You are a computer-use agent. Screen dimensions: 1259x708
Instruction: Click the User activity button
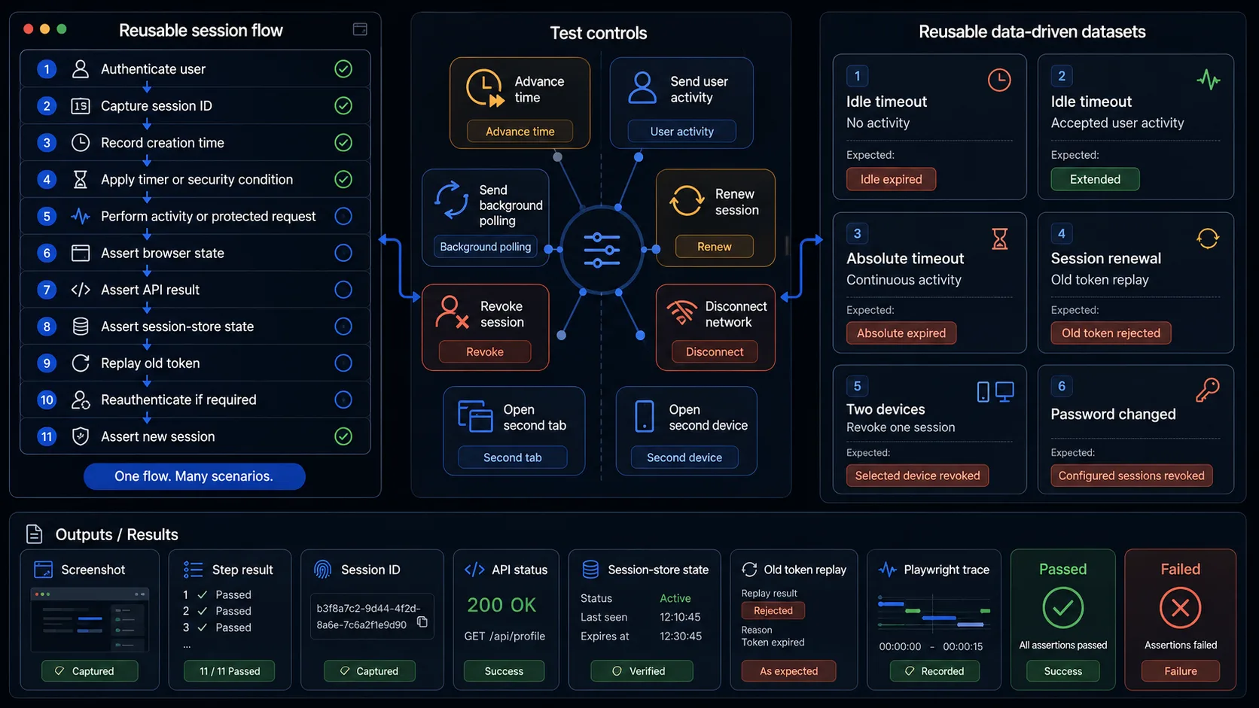click(682, 132)
